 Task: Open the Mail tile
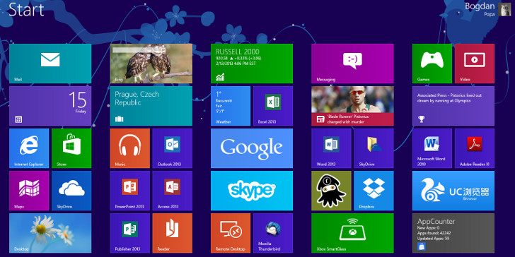(50, 64)
